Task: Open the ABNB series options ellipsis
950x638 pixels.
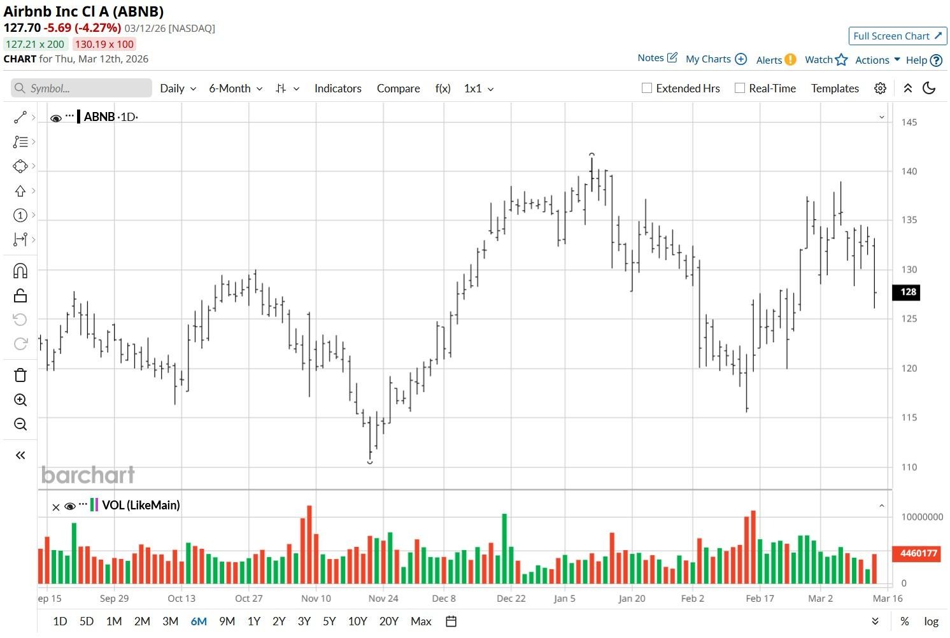Action: pyautogui.click(x=69, y=116)
